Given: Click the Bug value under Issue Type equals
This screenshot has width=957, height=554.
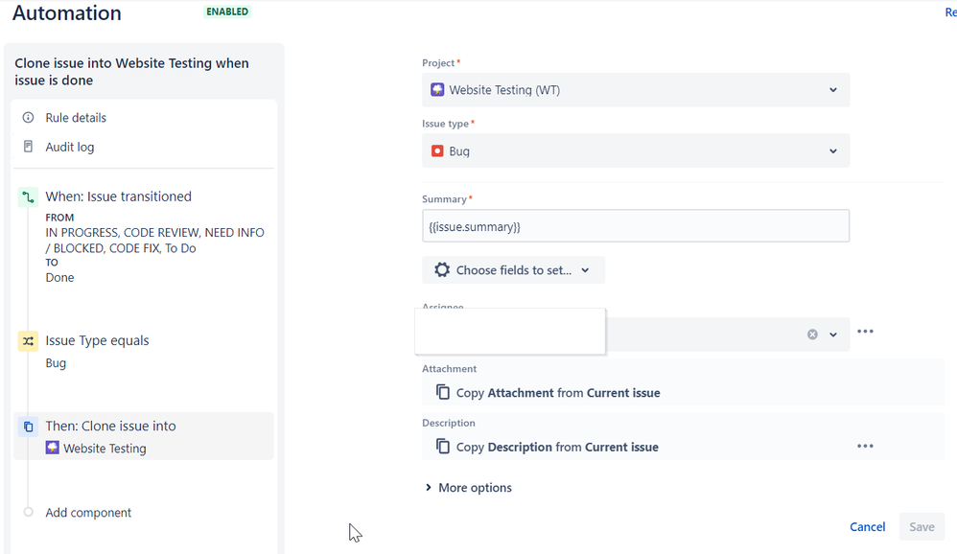Looking at the screenshot, I should click(x=56, y=363).
